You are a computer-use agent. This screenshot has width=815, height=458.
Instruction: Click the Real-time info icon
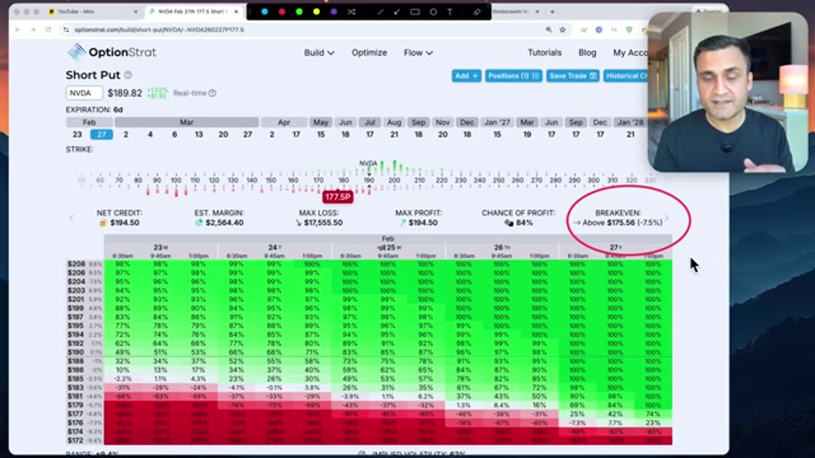212,93
